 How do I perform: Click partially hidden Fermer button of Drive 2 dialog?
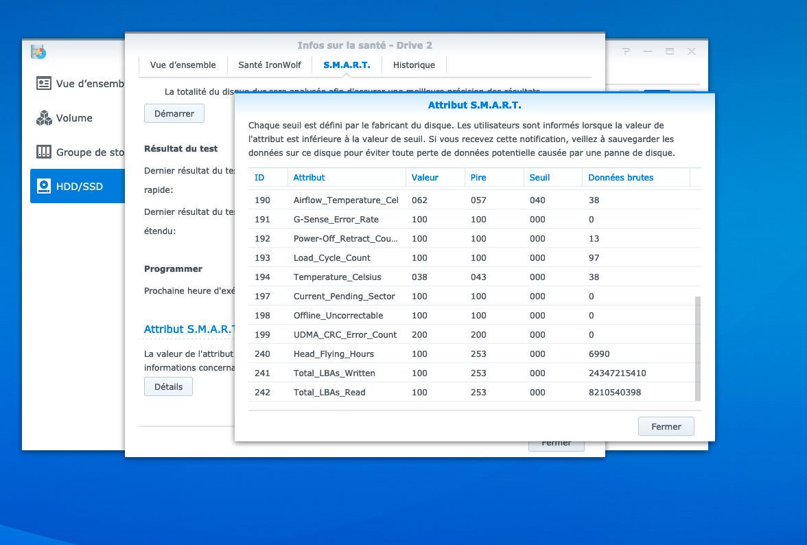tap(557, 445)
